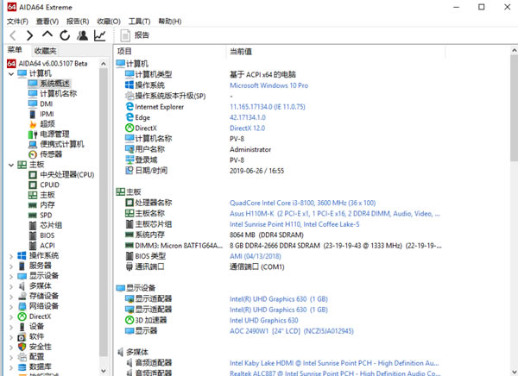The height and width of the screenshot is (376, 518).
Task: Open the user profile toolbar icon
Action: (83, 35)
